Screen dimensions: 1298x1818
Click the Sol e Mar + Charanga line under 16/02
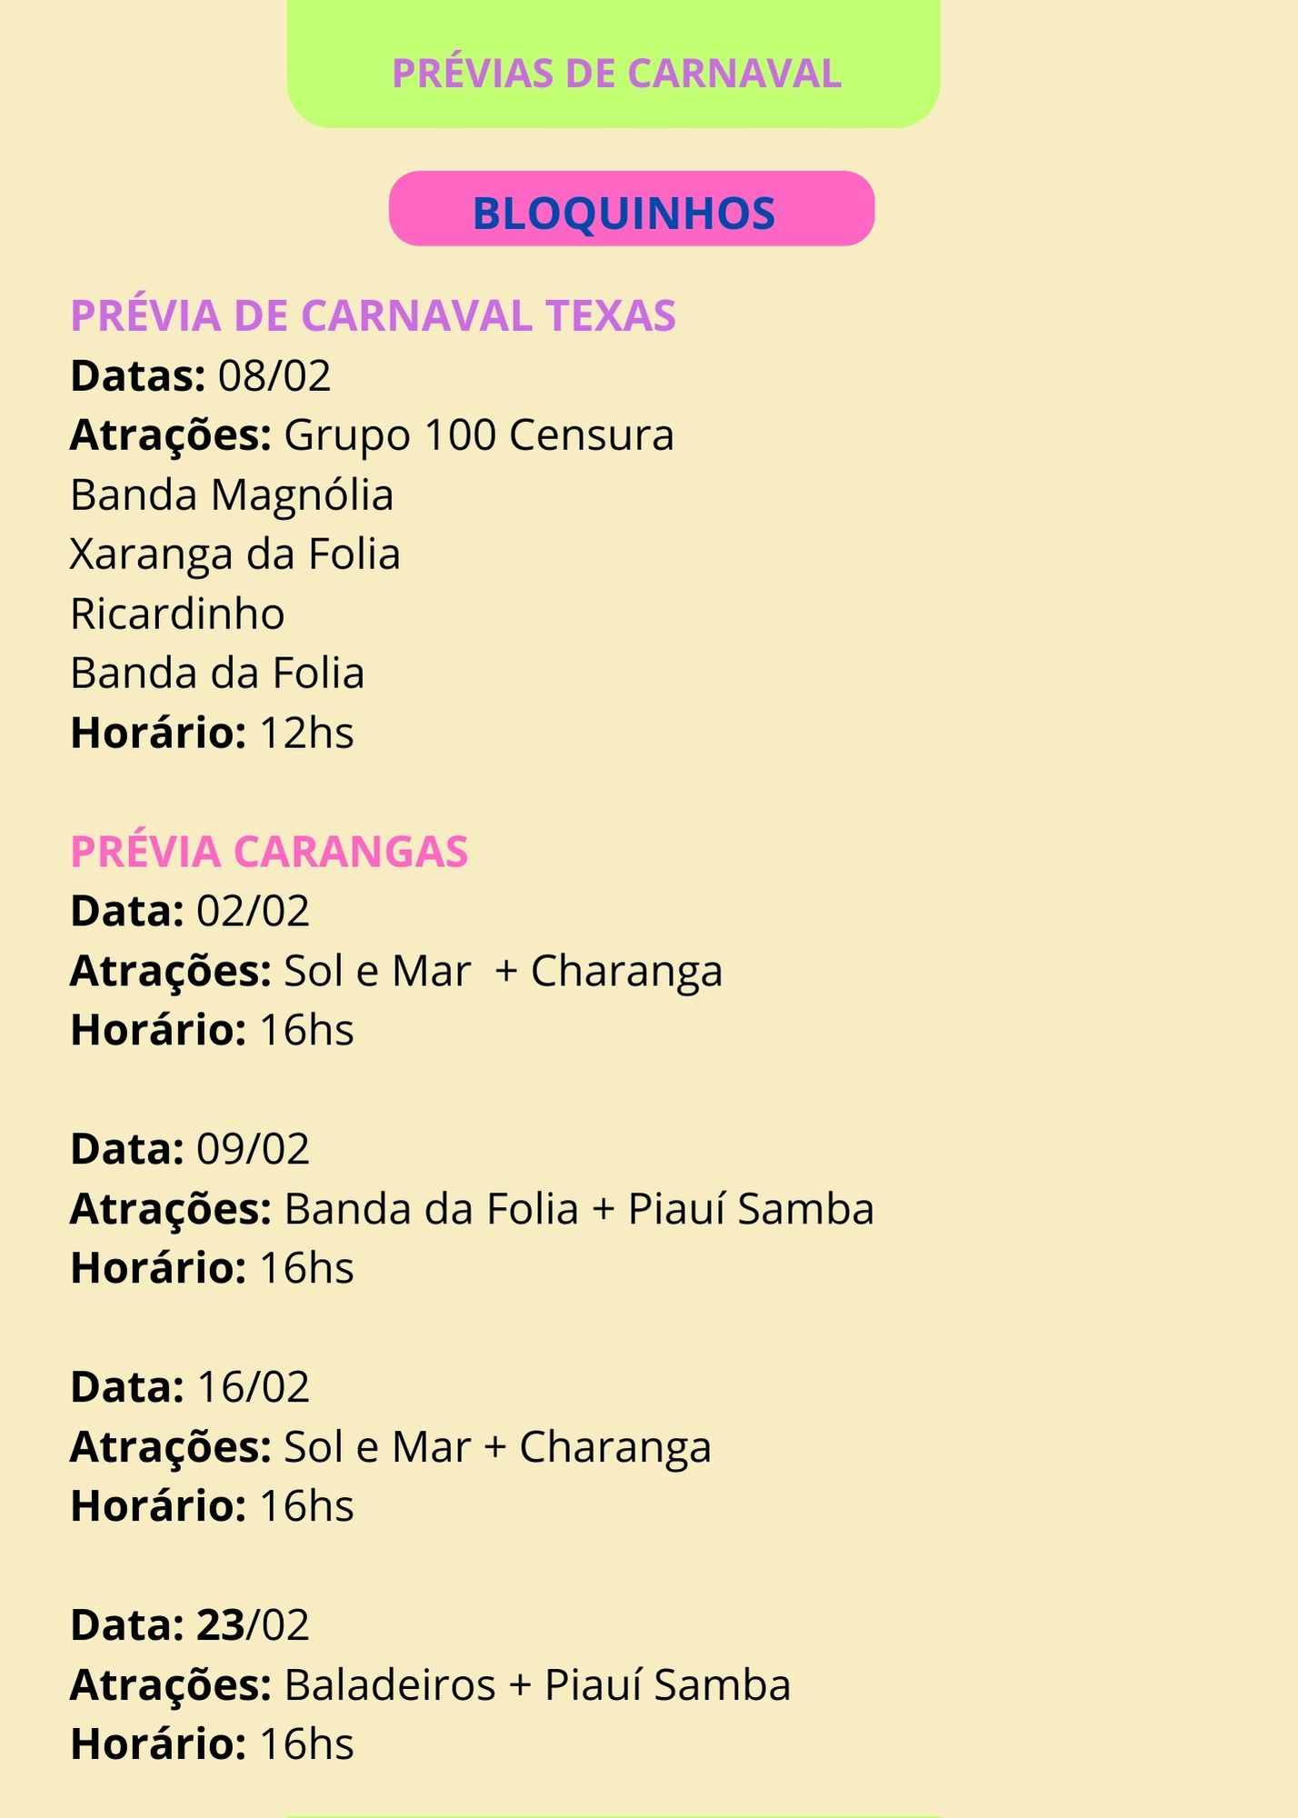point(391,1448)
